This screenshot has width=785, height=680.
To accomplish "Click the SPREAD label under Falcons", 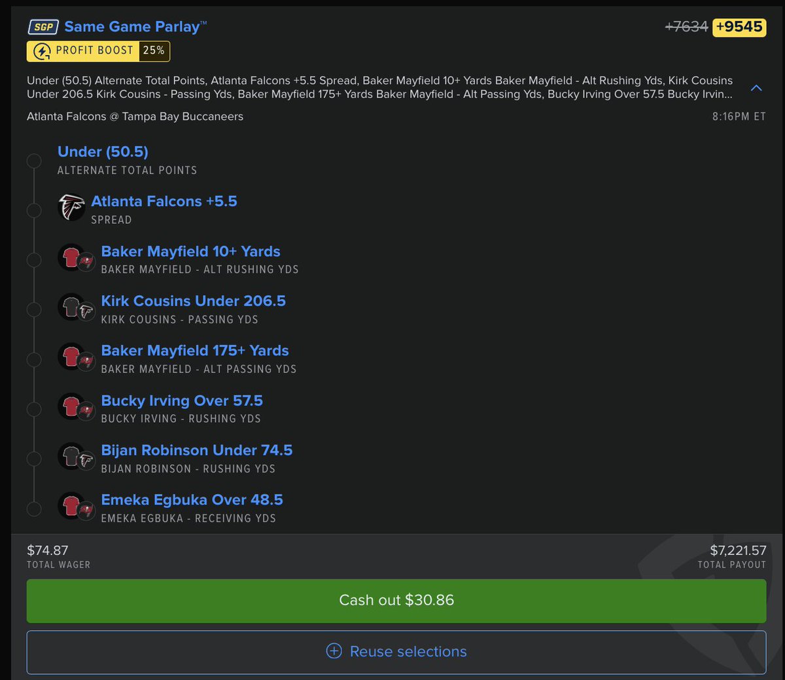I will click(111, 220).
